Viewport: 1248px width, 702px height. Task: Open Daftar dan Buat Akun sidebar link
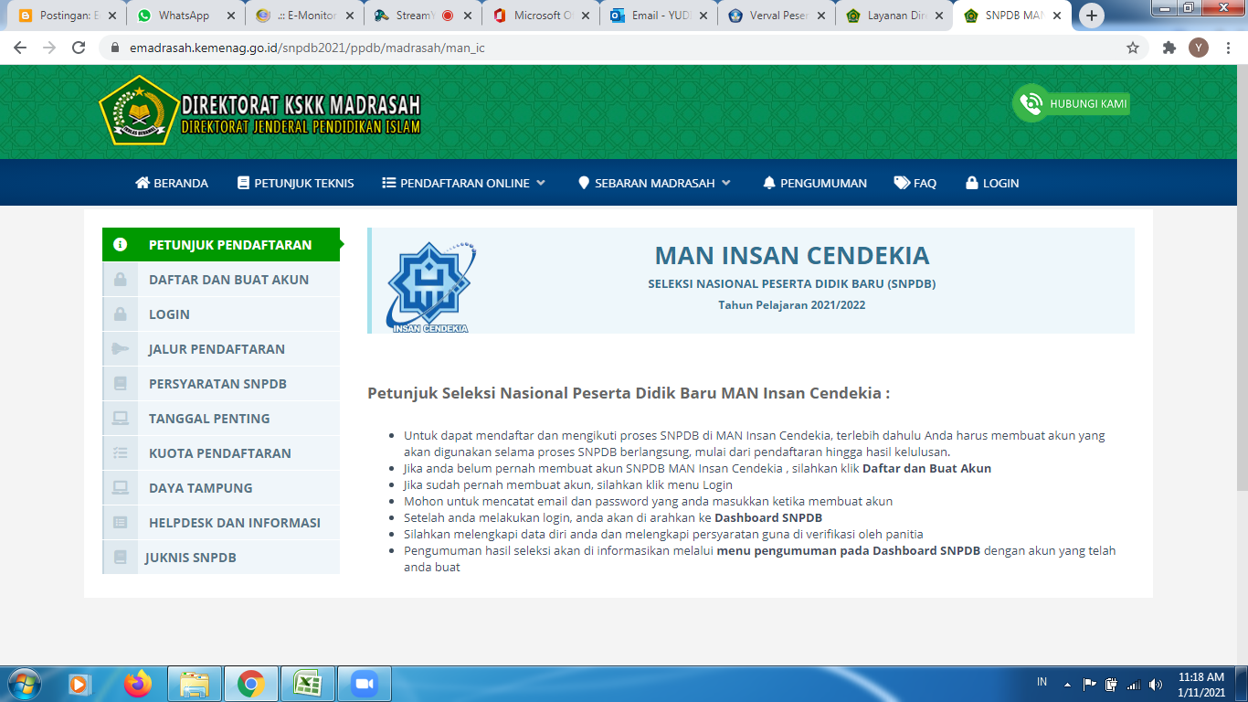point(221,280)
